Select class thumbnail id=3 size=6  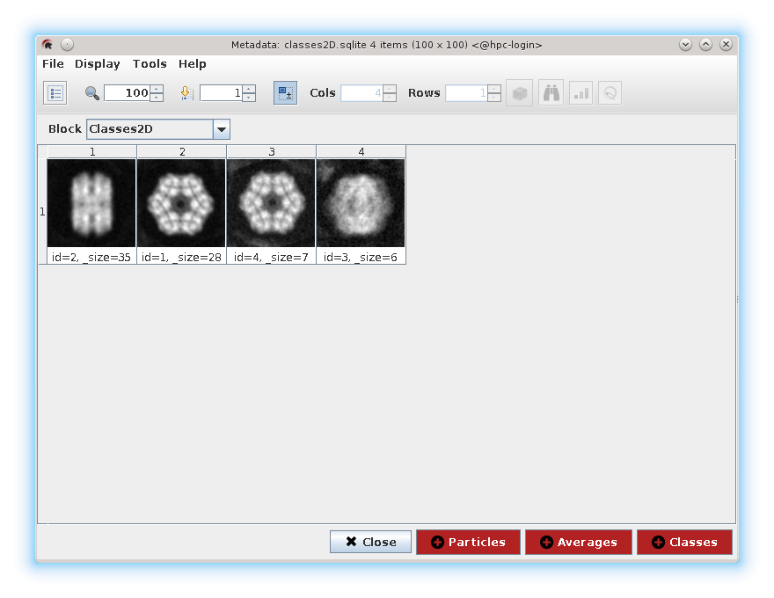pyautogui.click(x=361, y=203)
